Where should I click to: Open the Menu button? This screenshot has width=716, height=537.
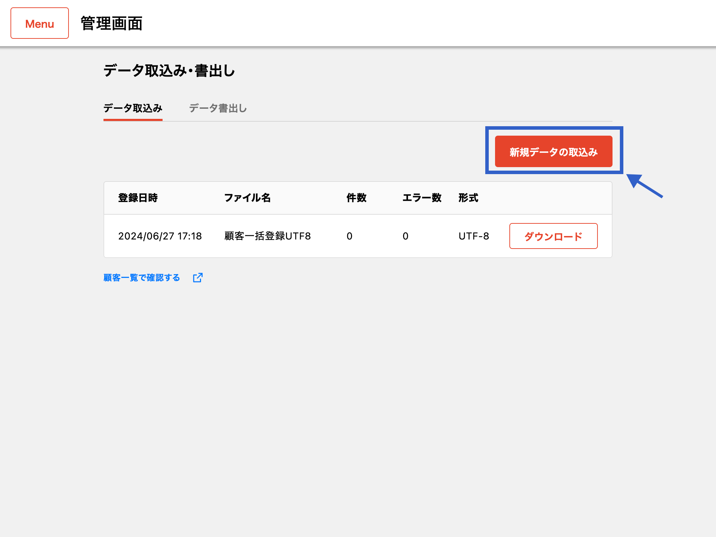[40, 23]
